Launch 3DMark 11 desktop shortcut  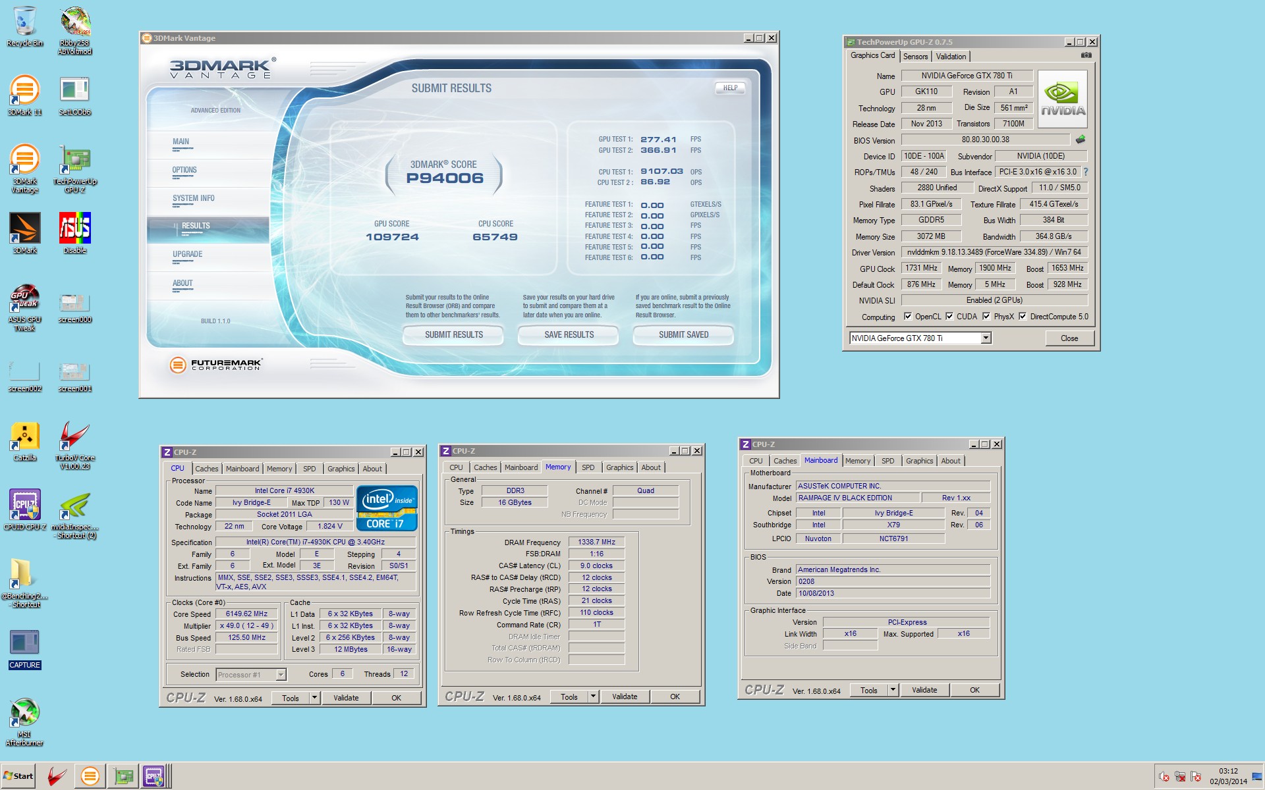(25, 95)
